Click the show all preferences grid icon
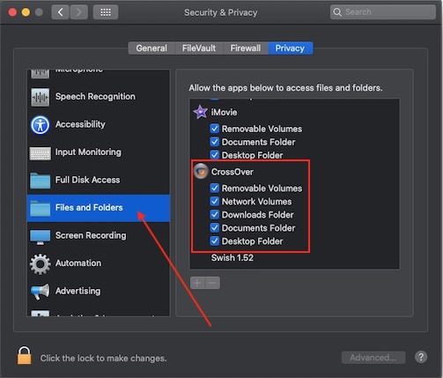This screenshot has width=443, height=378. [x=106, y=12]
